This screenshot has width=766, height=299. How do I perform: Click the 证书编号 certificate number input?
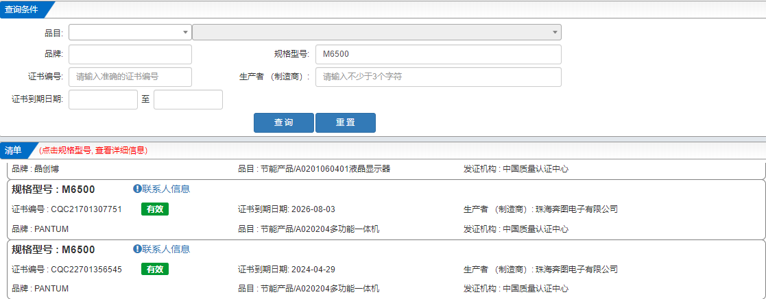[x=130, y=77]
